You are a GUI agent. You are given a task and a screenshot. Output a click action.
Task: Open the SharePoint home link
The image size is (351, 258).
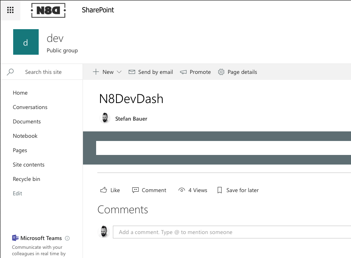pyautogui.click(x=98, y=10)
